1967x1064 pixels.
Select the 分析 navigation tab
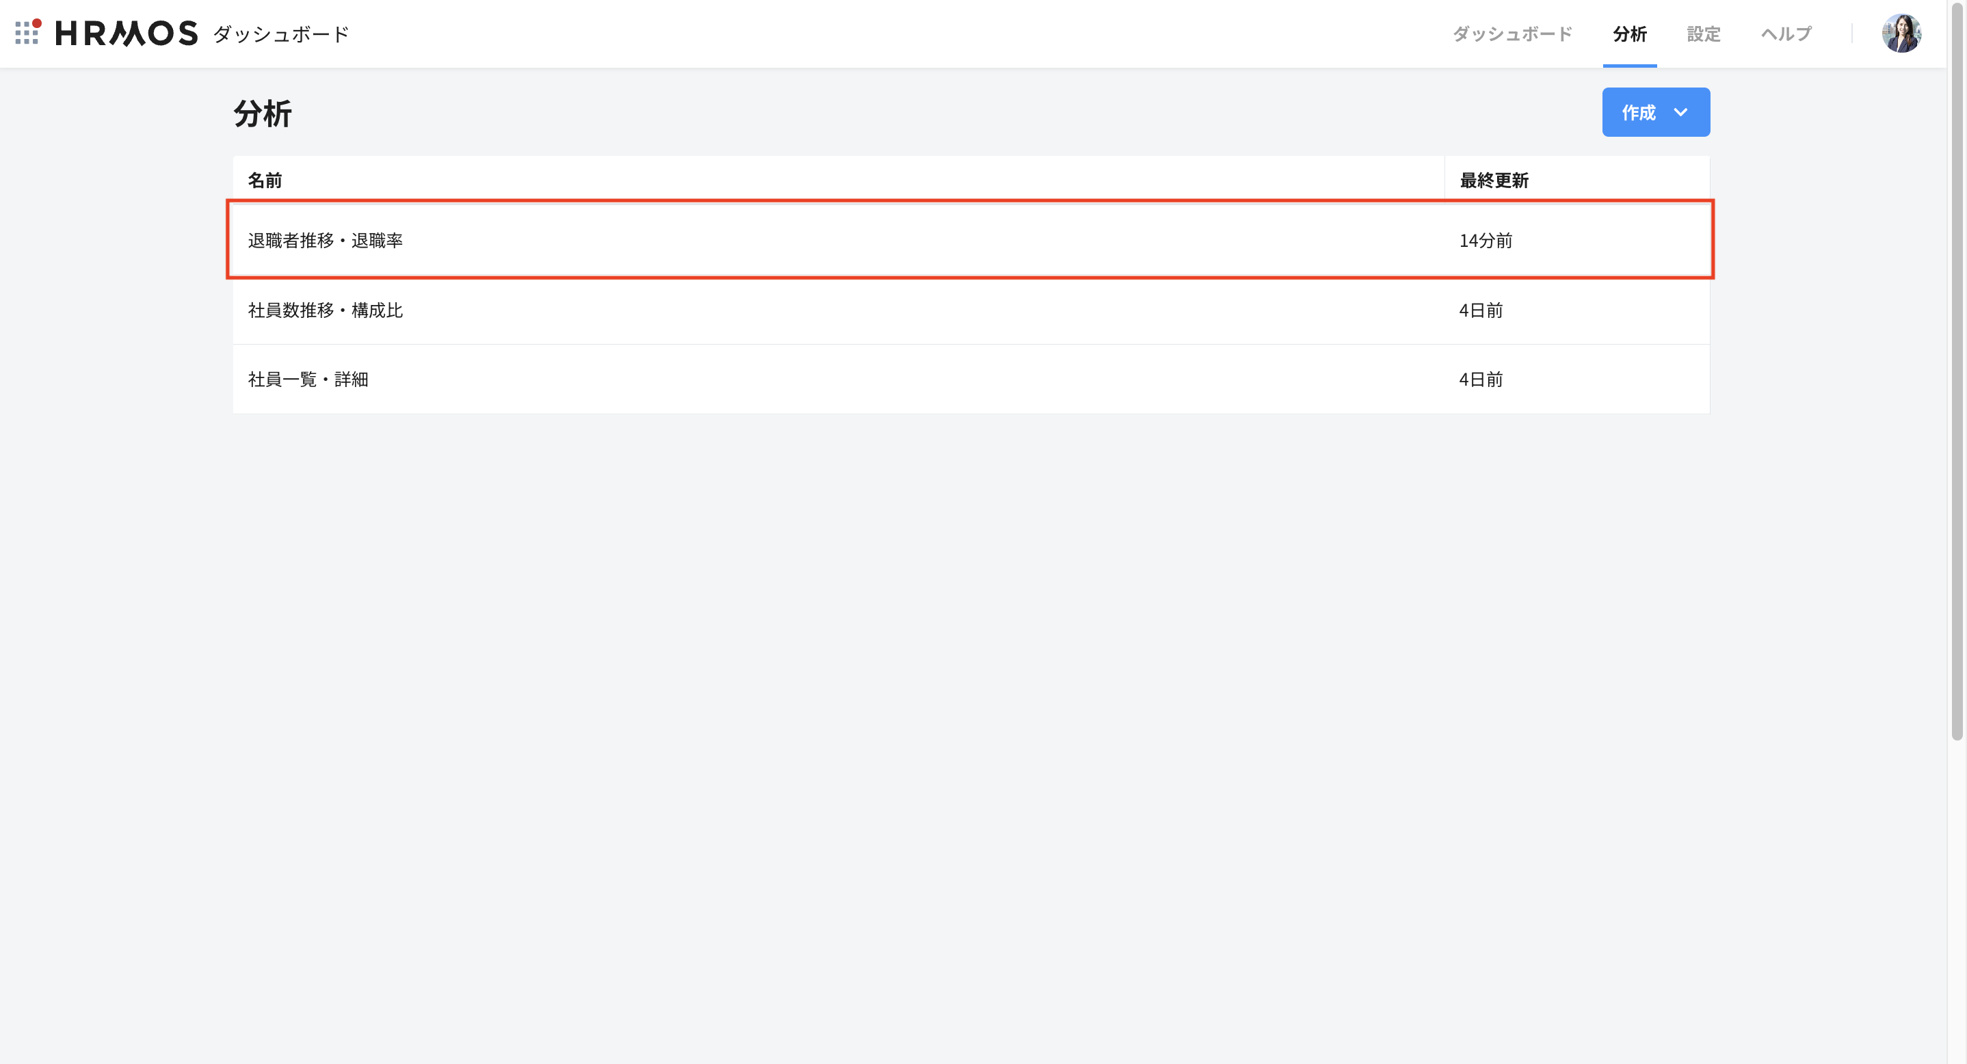click(x=1630, y=34)
